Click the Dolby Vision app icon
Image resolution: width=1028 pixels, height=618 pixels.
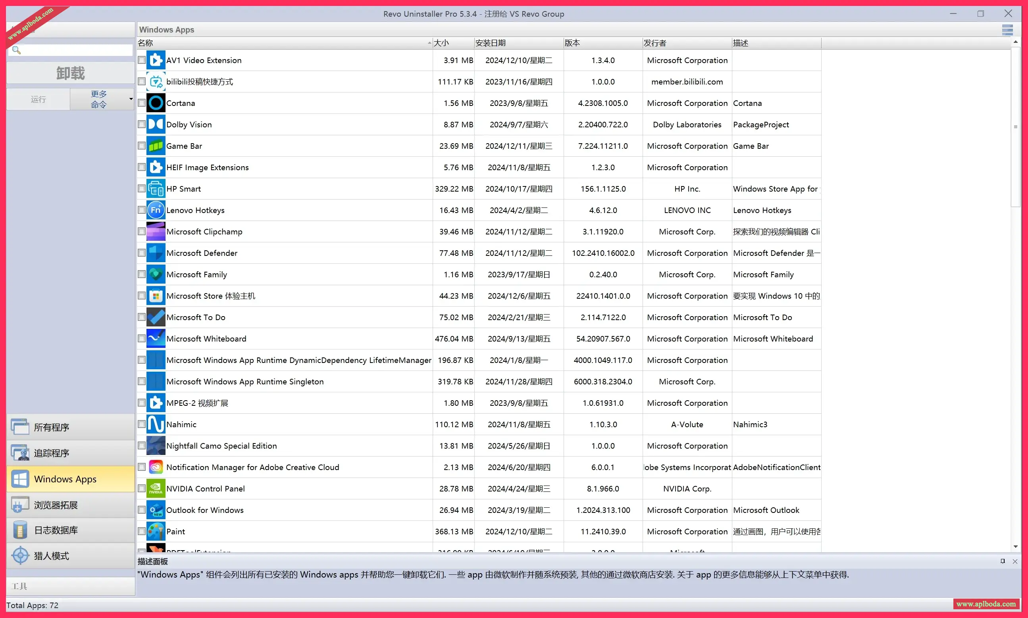point(156,125)
